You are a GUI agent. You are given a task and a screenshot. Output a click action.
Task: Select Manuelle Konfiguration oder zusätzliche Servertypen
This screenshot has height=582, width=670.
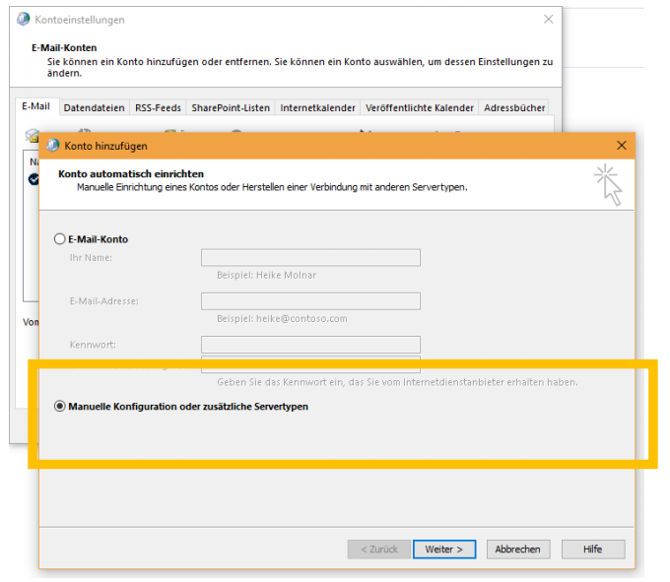coord(60,406)
